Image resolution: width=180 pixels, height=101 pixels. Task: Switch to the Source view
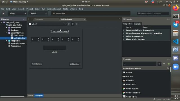tap(30, 95)
